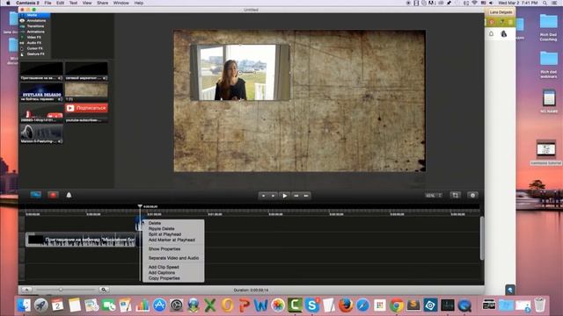Click the red Record button
Viewport: 563px width, 316px height.
point(53,195)
